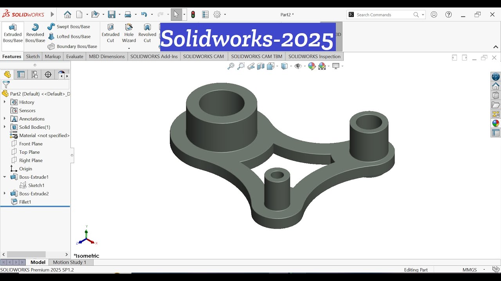Click Zoom to Fit icon

coord(231,66)
